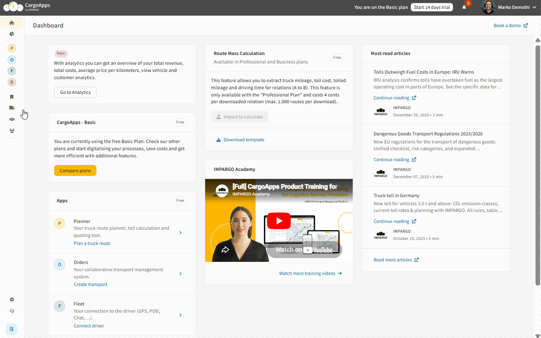
Task: Continue reading the Tolls Outweigh Fuel Costs article
Action: tap(395, 98)
